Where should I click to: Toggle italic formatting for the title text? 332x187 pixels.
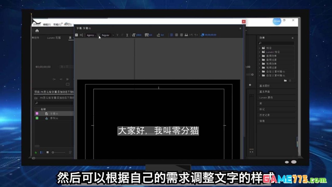click(122, 35)
